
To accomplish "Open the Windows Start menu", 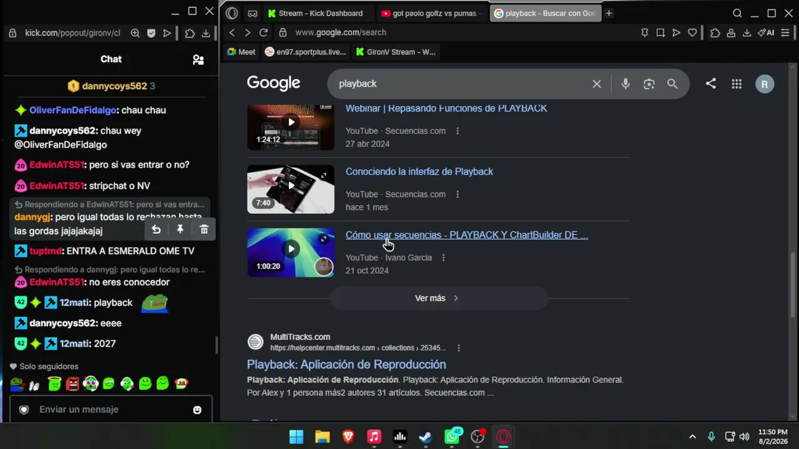I will click(297, 437).
